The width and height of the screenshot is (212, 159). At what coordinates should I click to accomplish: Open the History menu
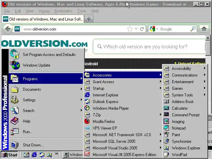point(44,11)
